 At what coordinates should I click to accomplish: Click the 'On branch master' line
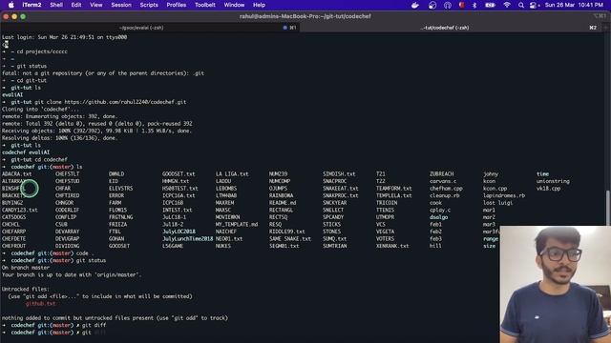click(26, 268)
